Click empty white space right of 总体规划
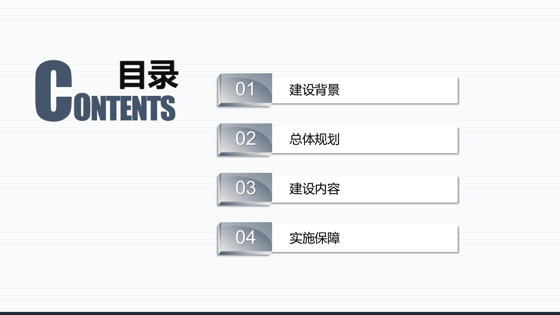The image size is (560, 315). click(398, 140)
